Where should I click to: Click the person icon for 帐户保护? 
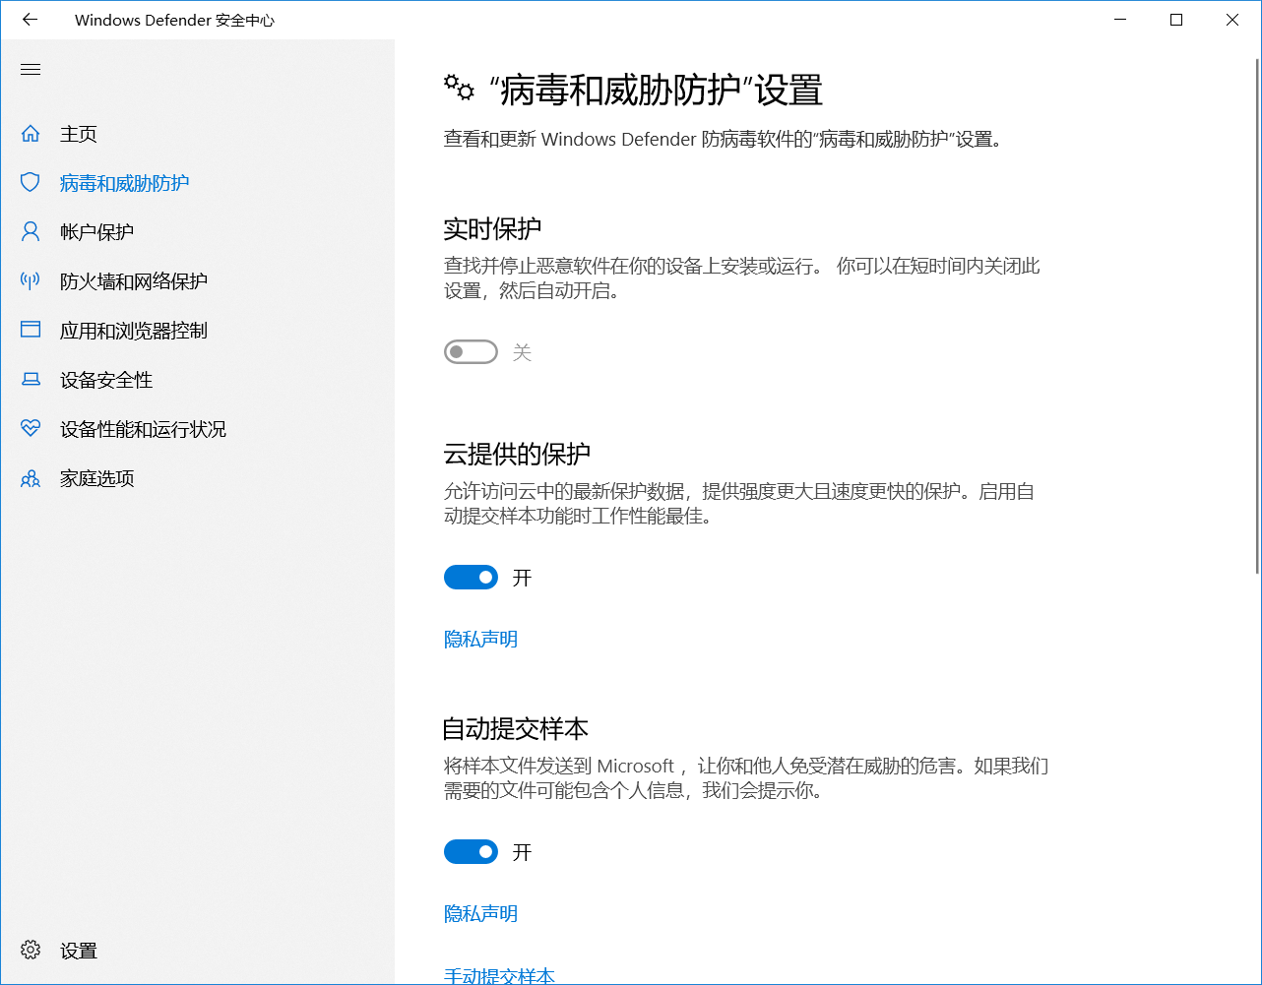(x=31, y=232)
